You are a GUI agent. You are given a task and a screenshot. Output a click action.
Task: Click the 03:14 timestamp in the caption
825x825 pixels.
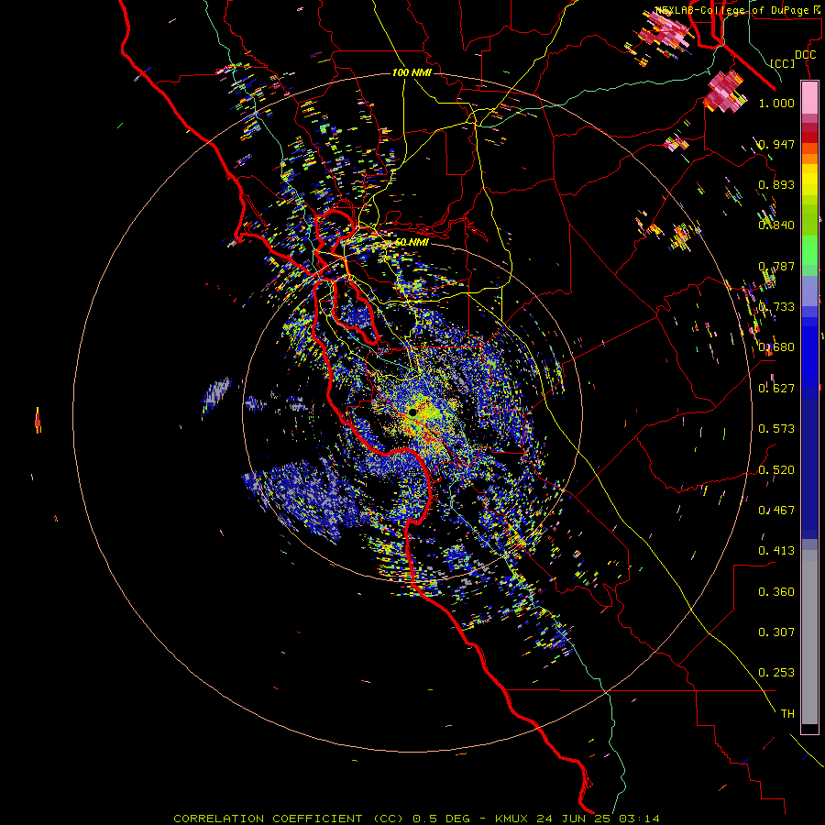click(x=639, y=819)
